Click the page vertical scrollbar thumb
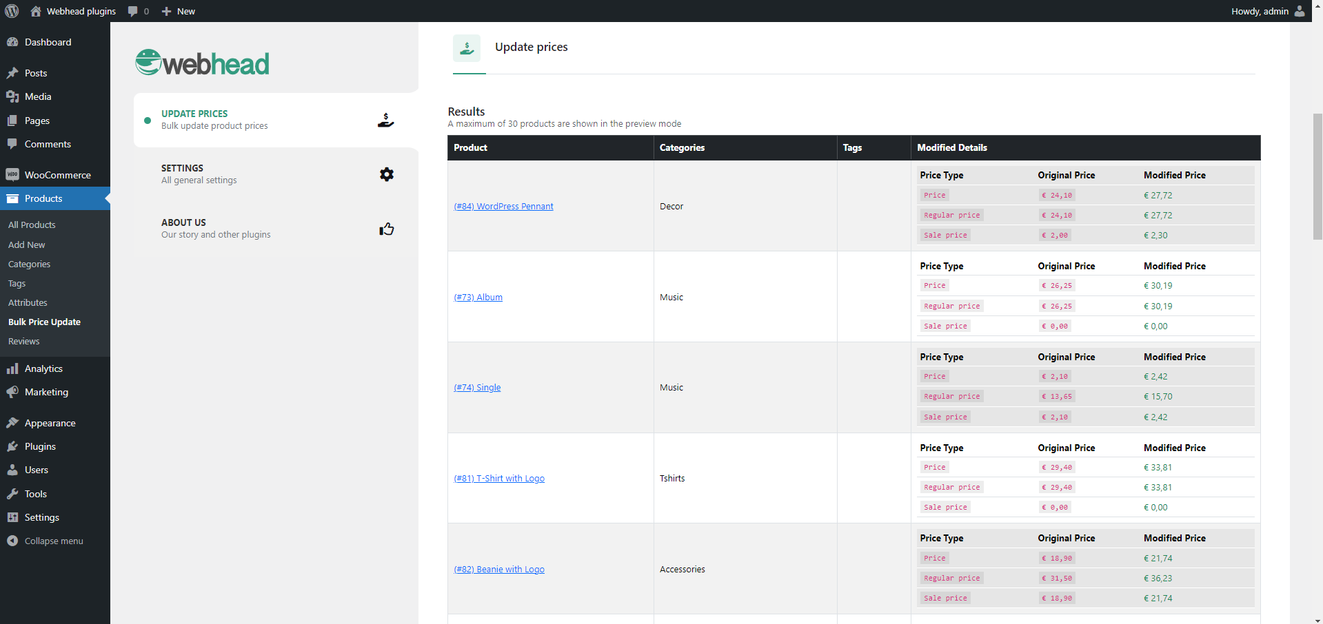This screenshot has height=624, width=1323. point(1317,176)
